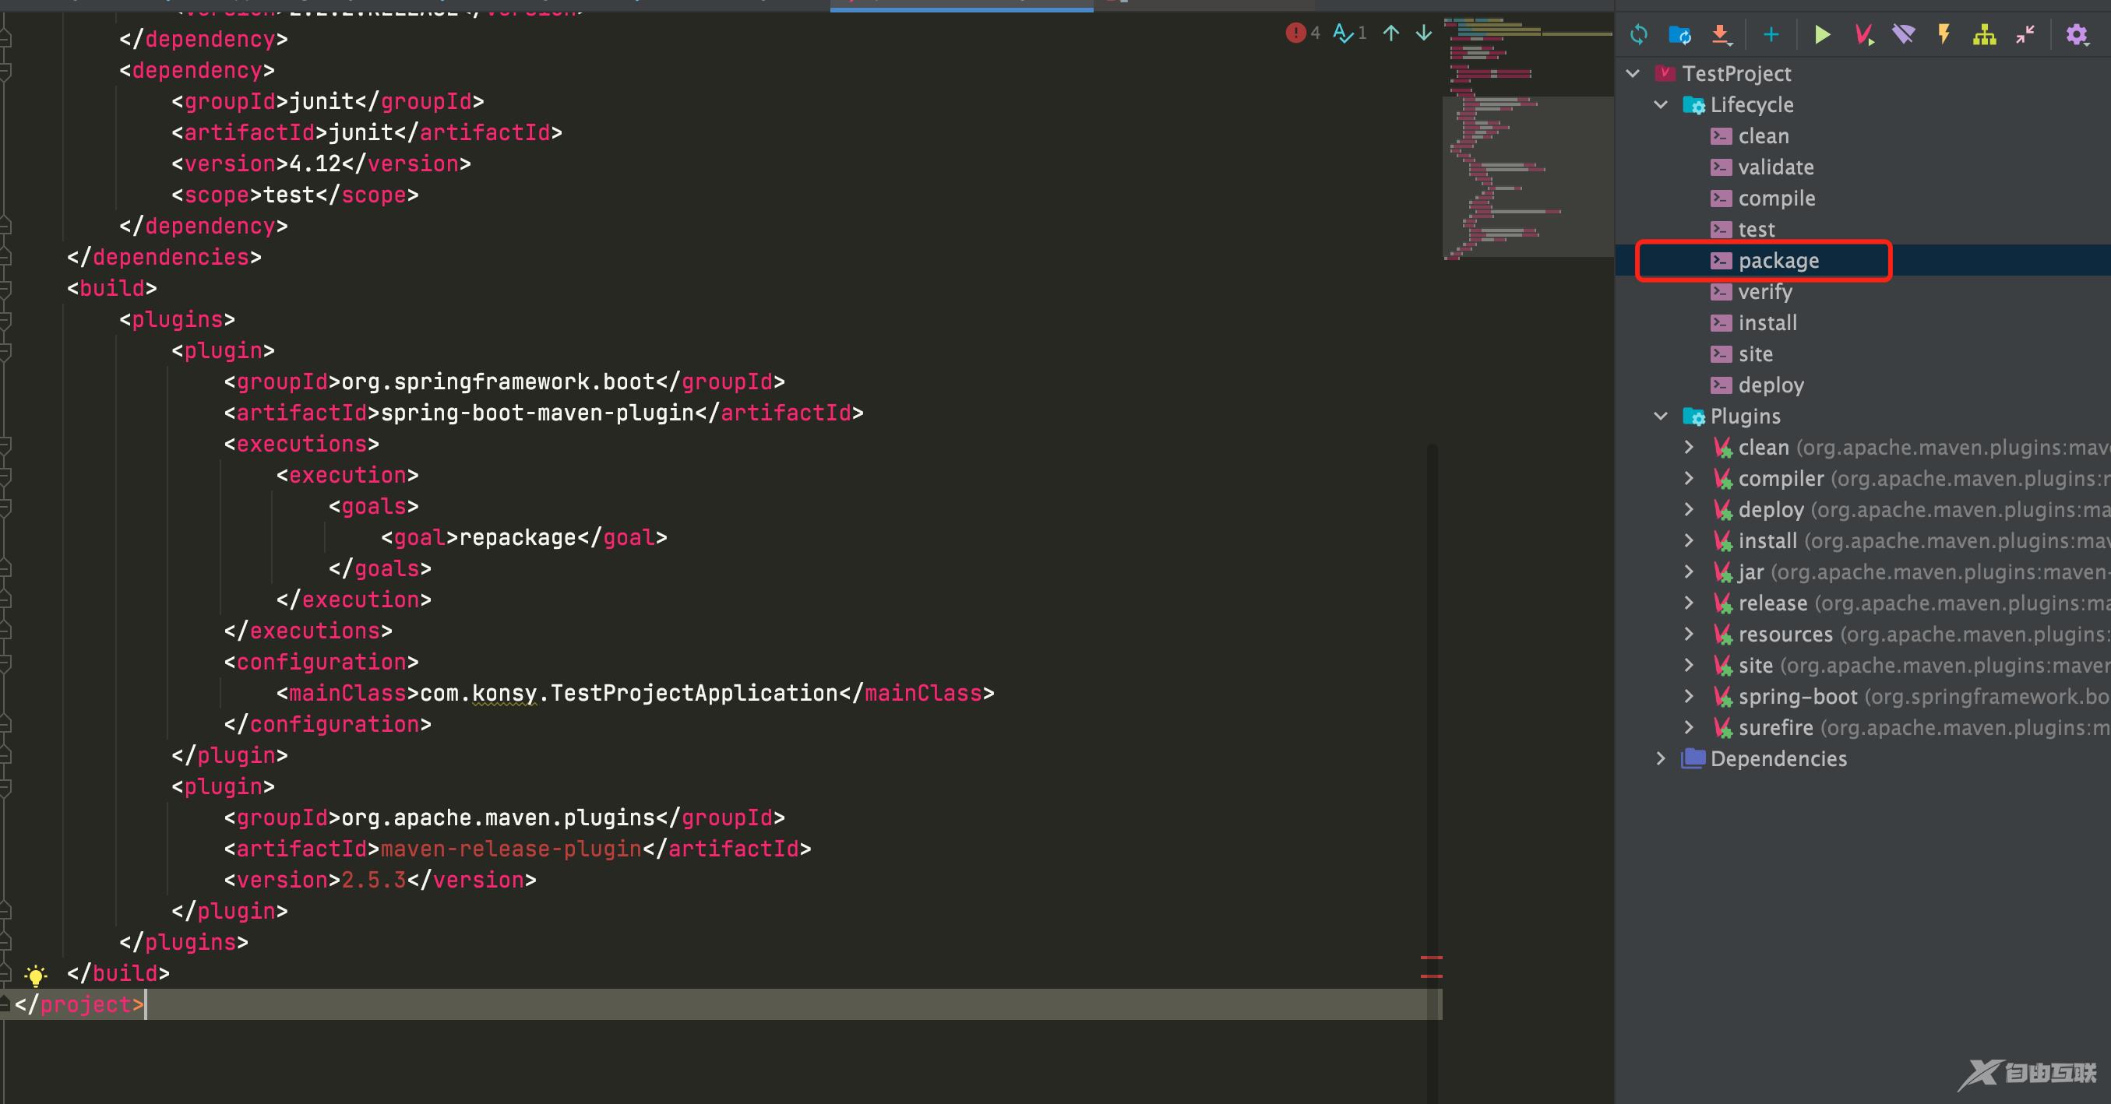The height and width of the screenshot is (1104, 2111).
Task: Click the typo indicator showing 1
Action: (x=1350, y=33)
